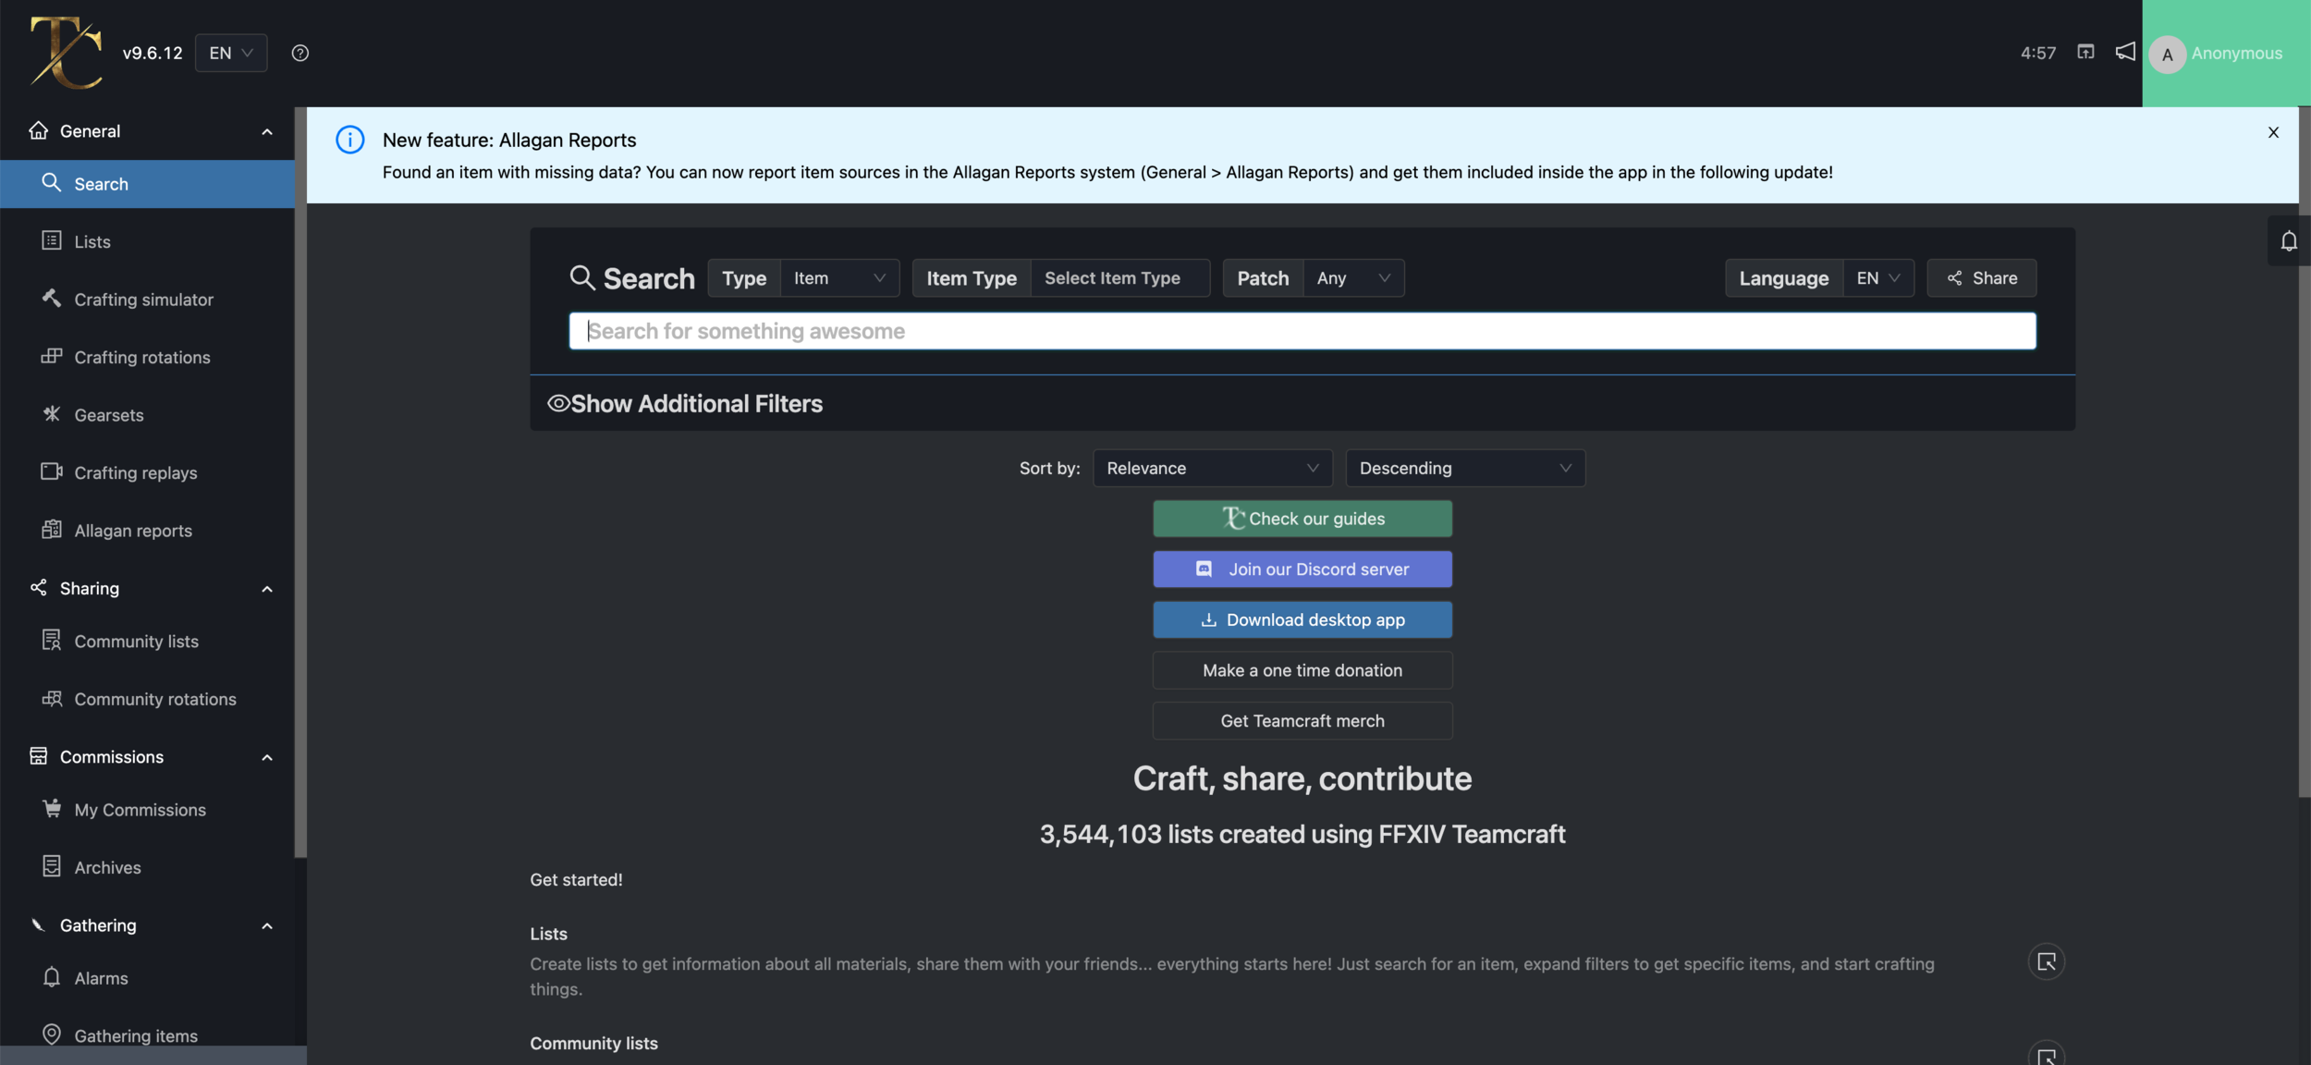
Task: Open tutorial icon beside Lists description
Action: 2046,961
